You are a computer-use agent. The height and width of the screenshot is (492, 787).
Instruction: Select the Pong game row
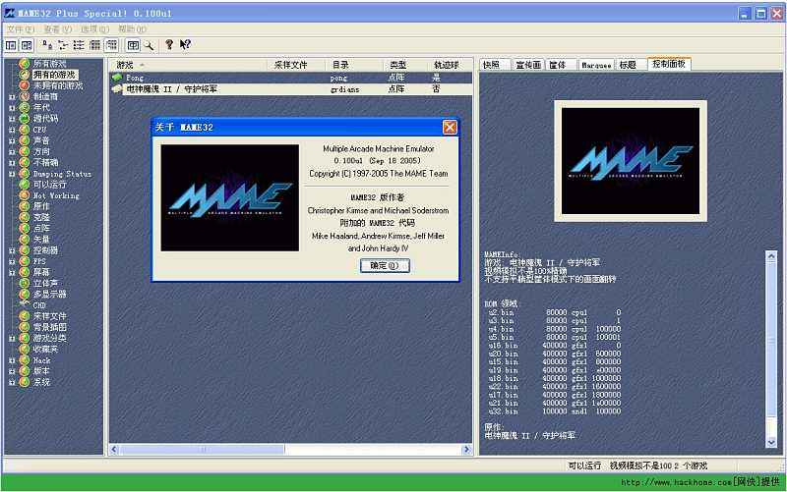click(x=290, y=78)
